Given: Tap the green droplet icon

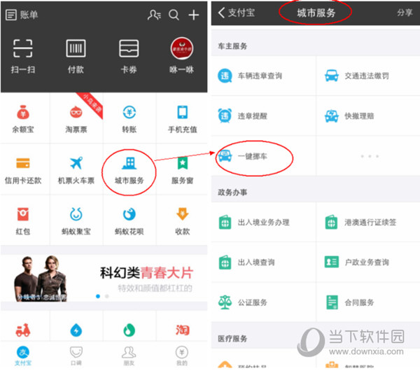Looking at the screenshot, I should pyautogui.click(x=129, y=330).
